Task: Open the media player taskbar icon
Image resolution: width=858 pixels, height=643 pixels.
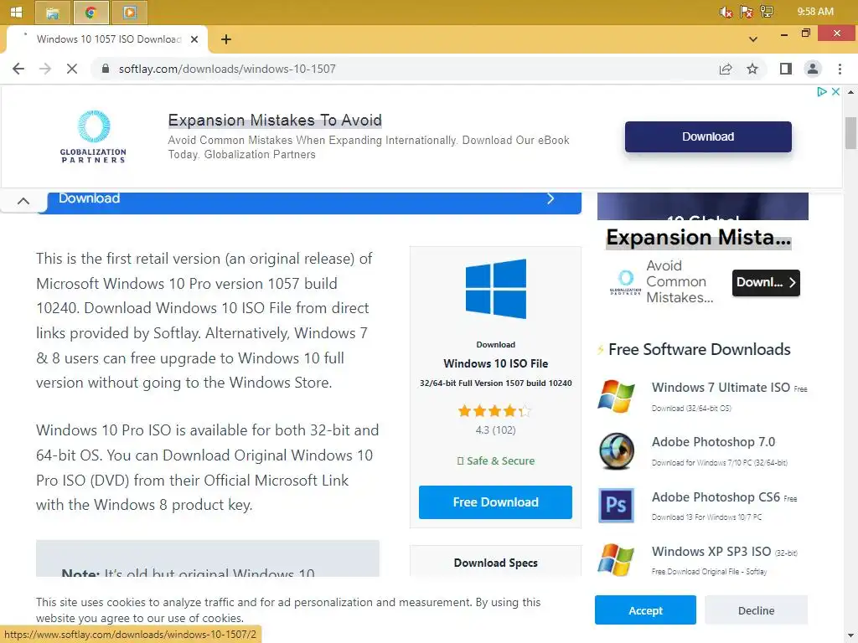Action: pos(130,12)
